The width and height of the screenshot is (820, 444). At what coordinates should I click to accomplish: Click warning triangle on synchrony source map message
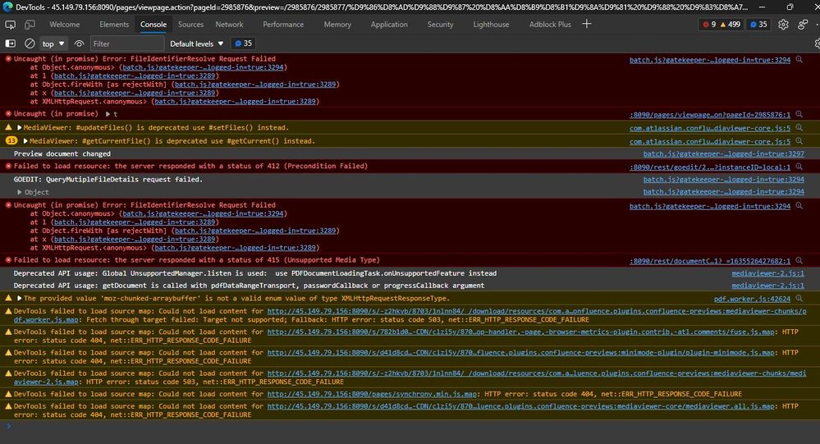click(8, 394)
